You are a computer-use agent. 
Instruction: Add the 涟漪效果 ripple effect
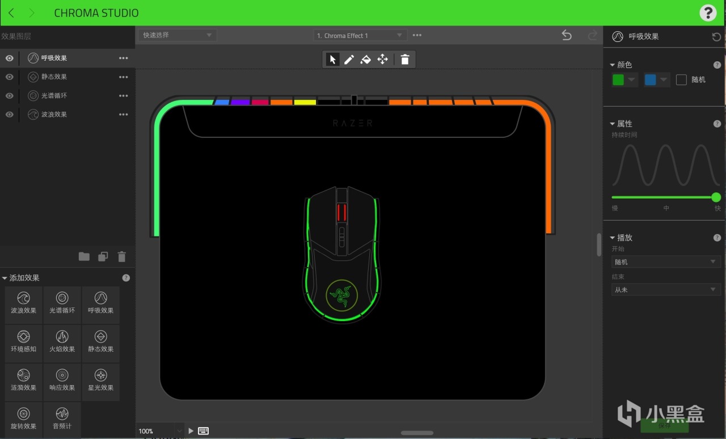click(x=23, y=382)
